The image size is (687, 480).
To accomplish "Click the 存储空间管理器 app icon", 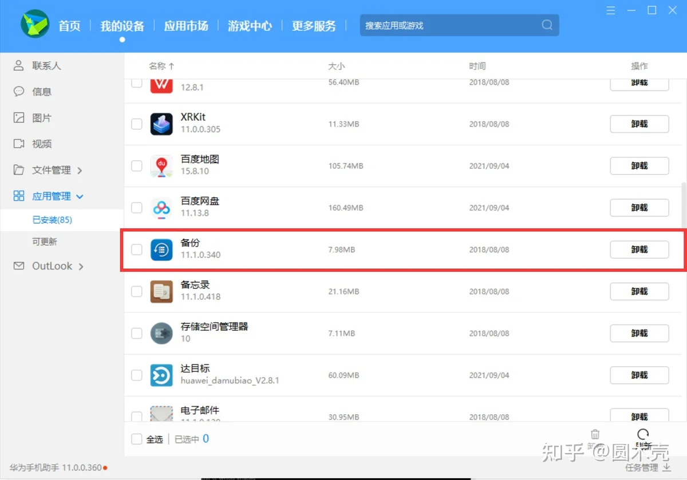I will click(161, 333).
